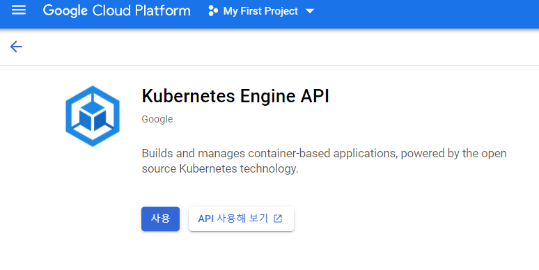The width and height of the screenshot is (539, 270).
Task: Click the word 'Google' in the blue header
Action: tap(65, 10)
